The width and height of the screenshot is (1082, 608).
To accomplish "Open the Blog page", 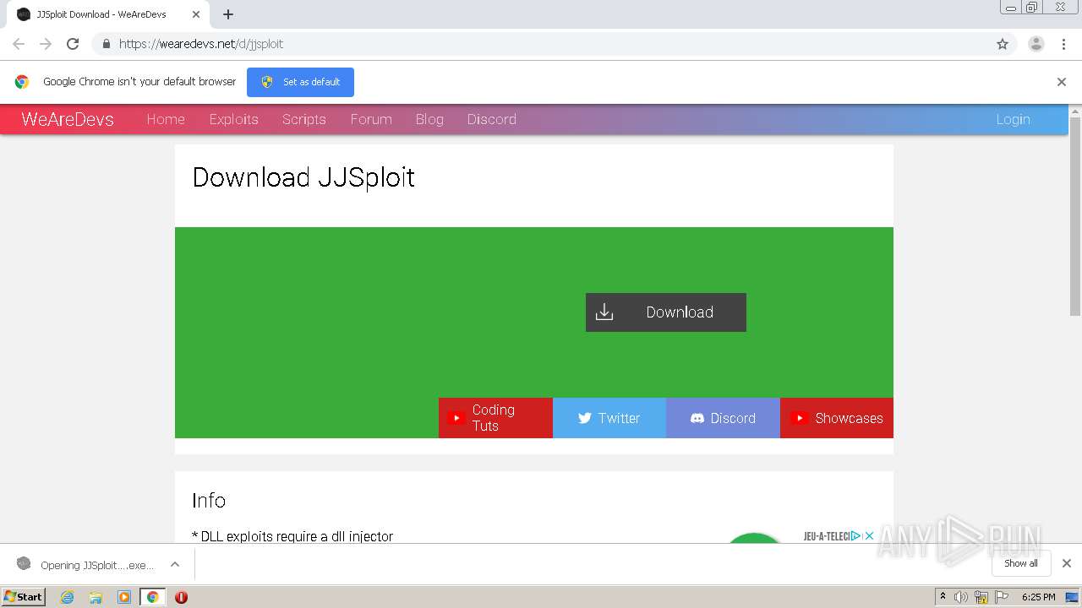I will click(429, 119).
